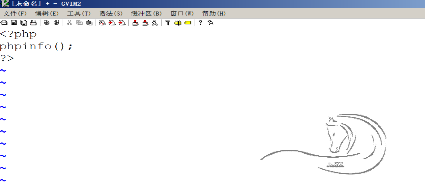Redo the last undone change
Viewport: 425px width, 188px height.
(x=56, y=23)
